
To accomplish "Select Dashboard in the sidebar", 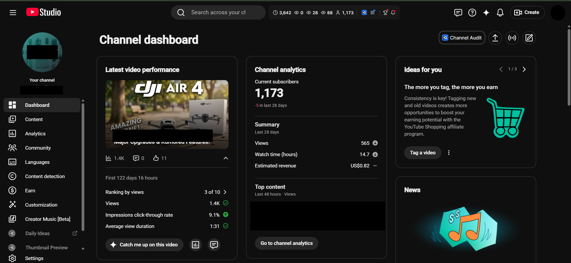I will tap(42, 105).
